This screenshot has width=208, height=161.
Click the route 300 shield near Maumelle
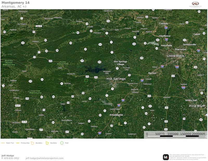click(x=158, y=40)
